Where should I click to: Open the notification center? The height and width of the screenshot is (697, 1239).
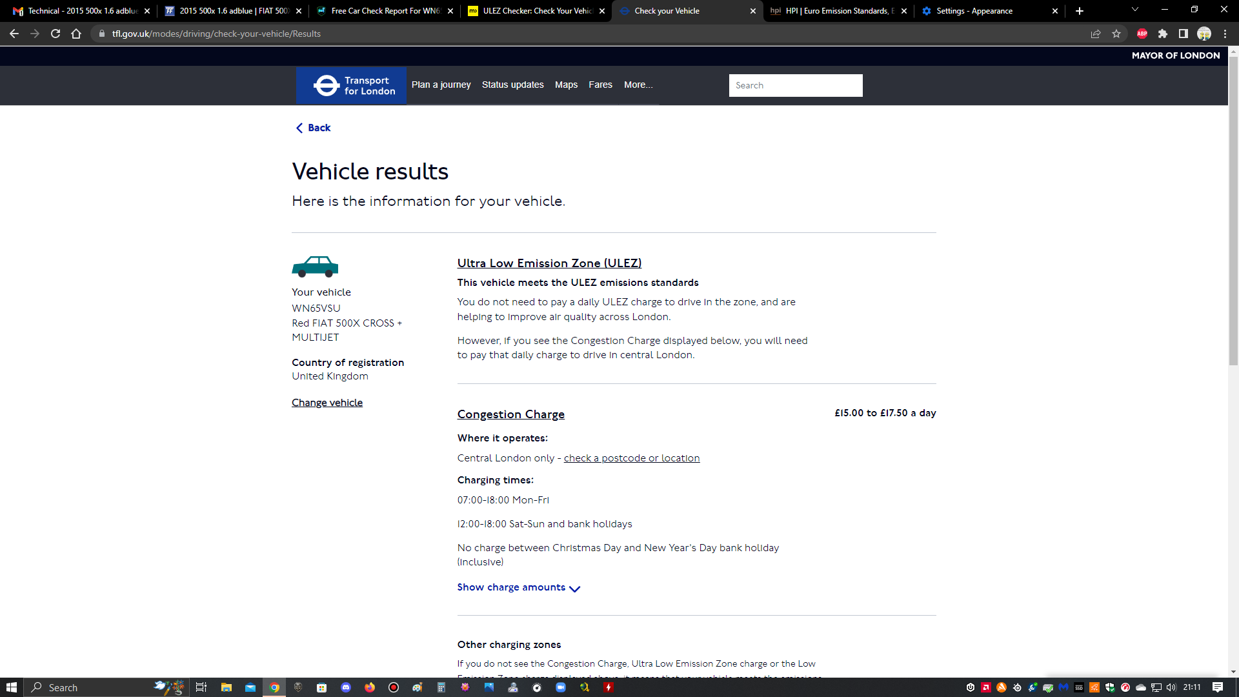pos(1218,687)
